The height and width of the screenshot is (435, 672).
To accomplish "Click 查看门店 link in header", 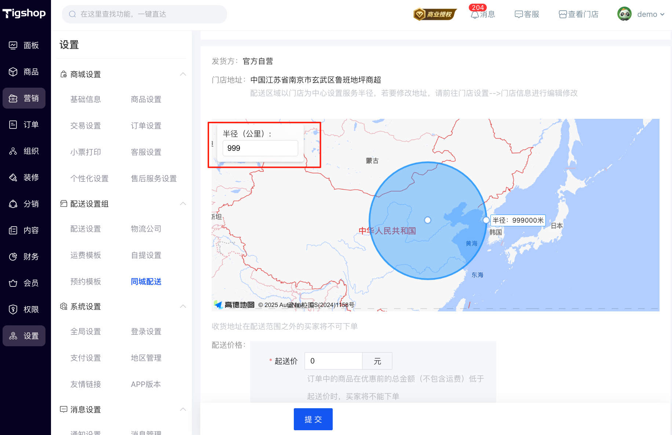I will (x=578, y=14).
